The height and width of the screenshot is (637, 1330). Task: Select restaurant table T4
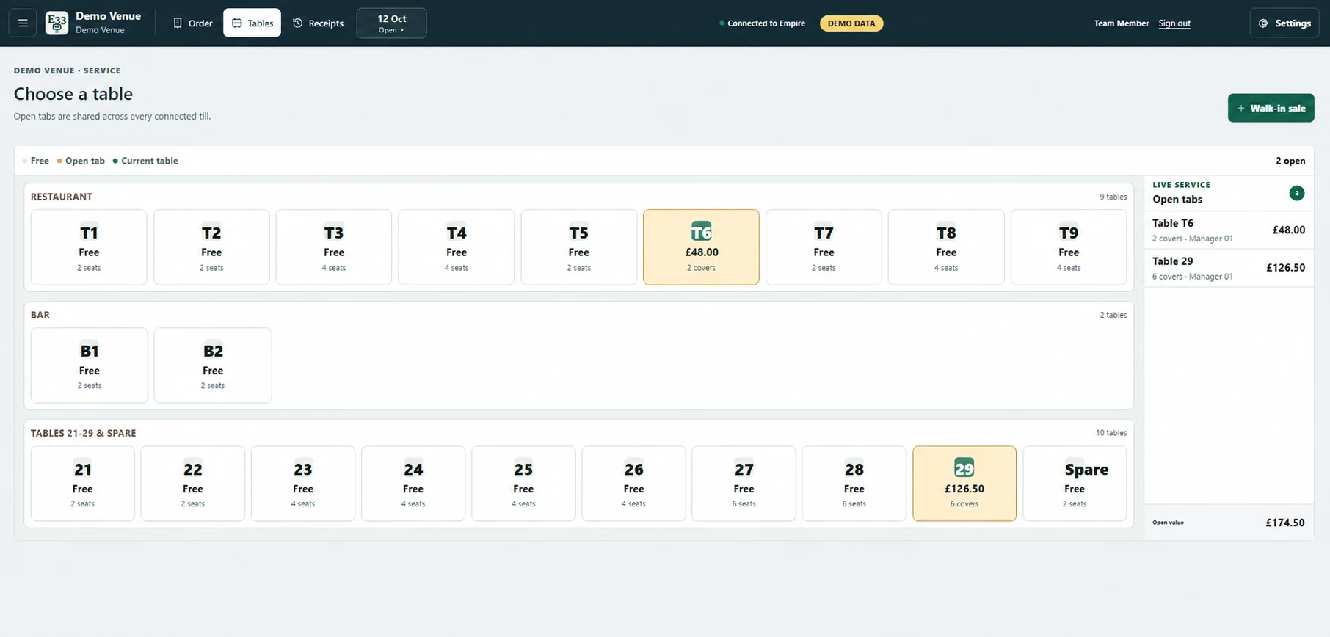click(x=457, y=247)
